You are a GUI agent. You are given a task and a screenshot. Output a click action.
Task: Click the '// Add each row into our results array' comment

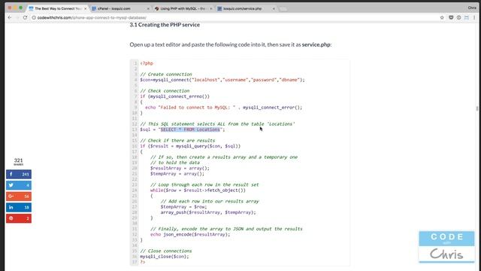[x=210, y=202]
